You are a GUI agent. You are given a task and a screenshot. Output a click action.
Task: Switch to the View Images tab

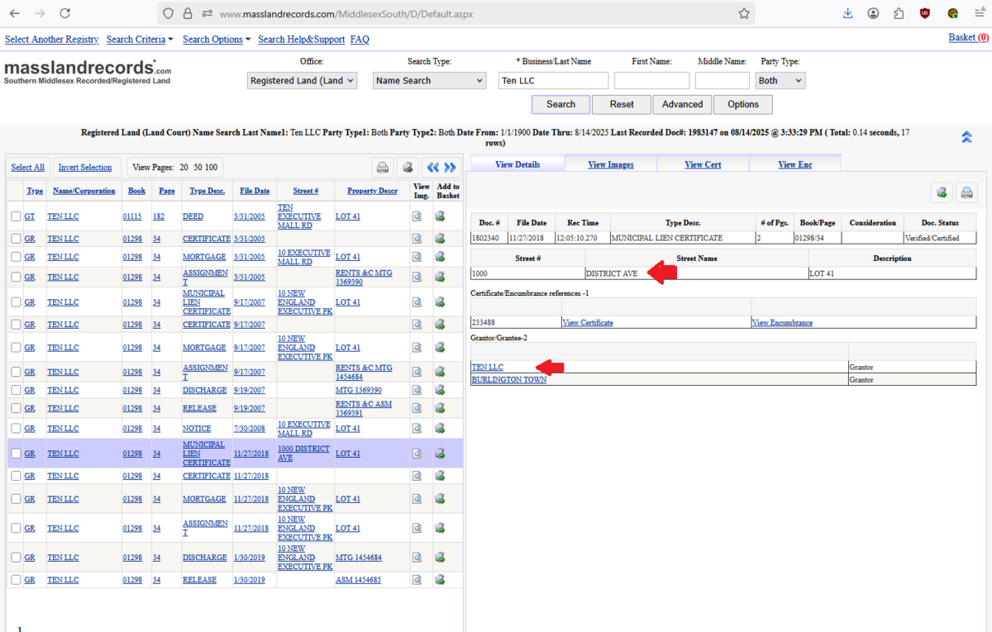pyautogui.click(x=610, y=164)
